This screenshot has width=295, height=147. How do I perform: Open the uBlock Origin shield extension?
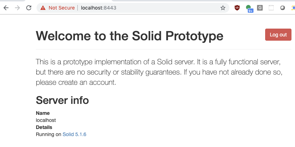click(237, 8)
